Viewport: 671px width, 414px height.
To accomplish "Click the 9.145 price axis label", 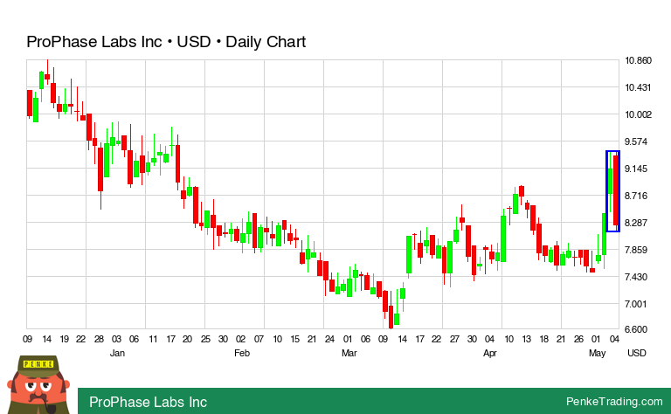I will [636, 169].
